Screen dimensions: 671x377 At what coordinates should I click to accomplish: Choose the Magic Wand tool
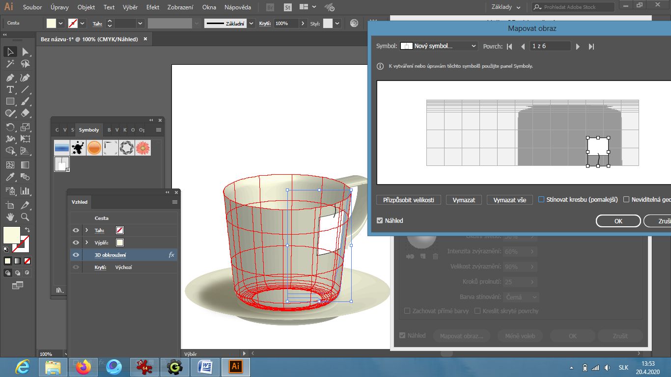click(10, 64)
